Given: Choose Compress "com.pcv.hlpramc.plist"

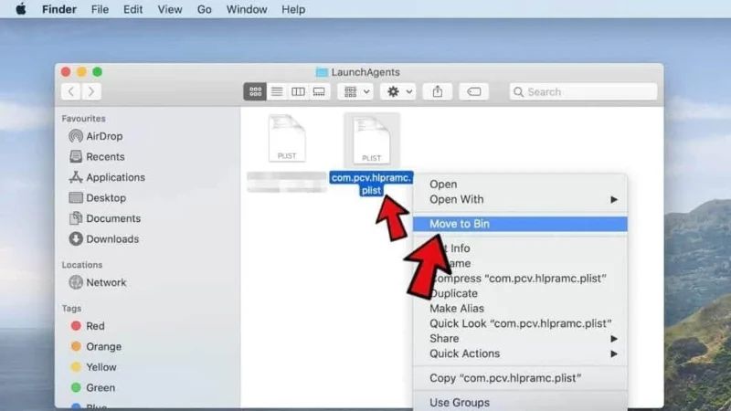Looking at the screenshot, I should 520,279.
